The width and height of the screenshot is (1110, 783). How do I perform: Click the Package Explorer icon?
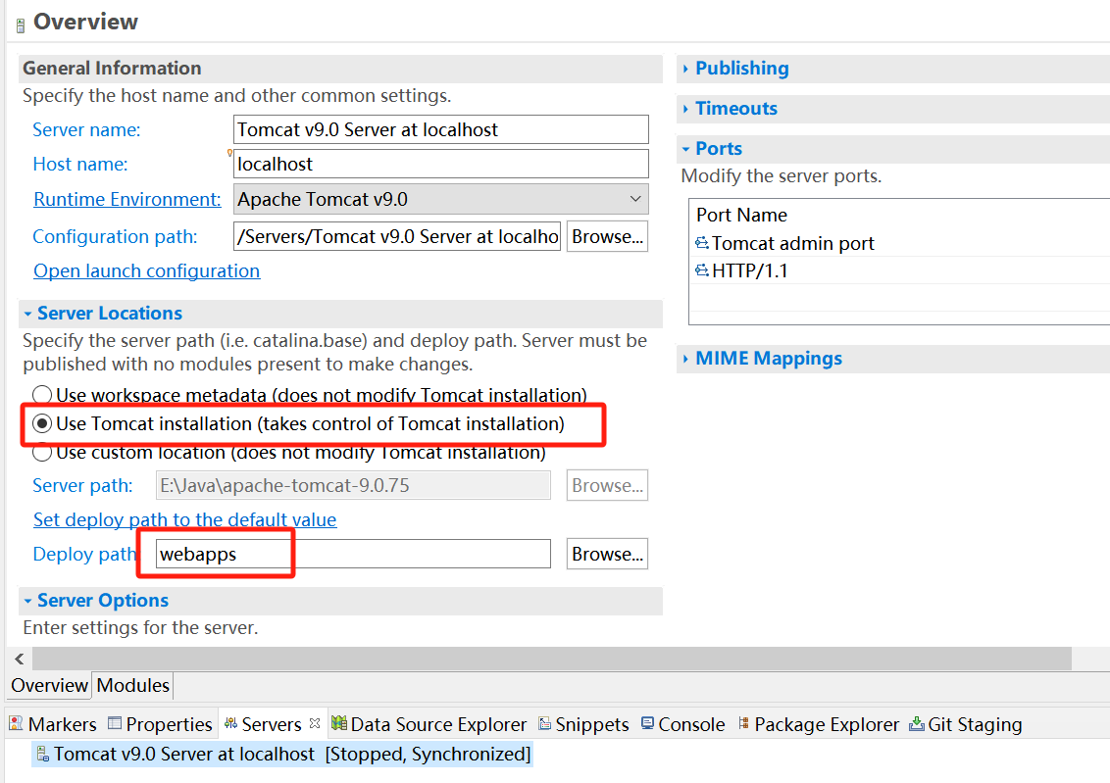coord(743,723)
